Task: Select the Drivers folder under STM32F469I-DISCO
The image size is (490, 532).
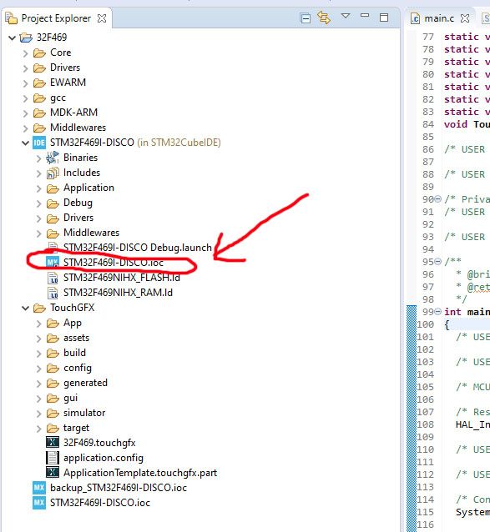Action: (78, 218)
